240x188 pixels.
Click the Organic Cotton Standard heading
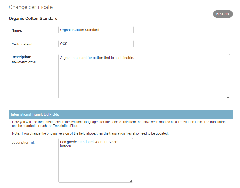[33, 19]
